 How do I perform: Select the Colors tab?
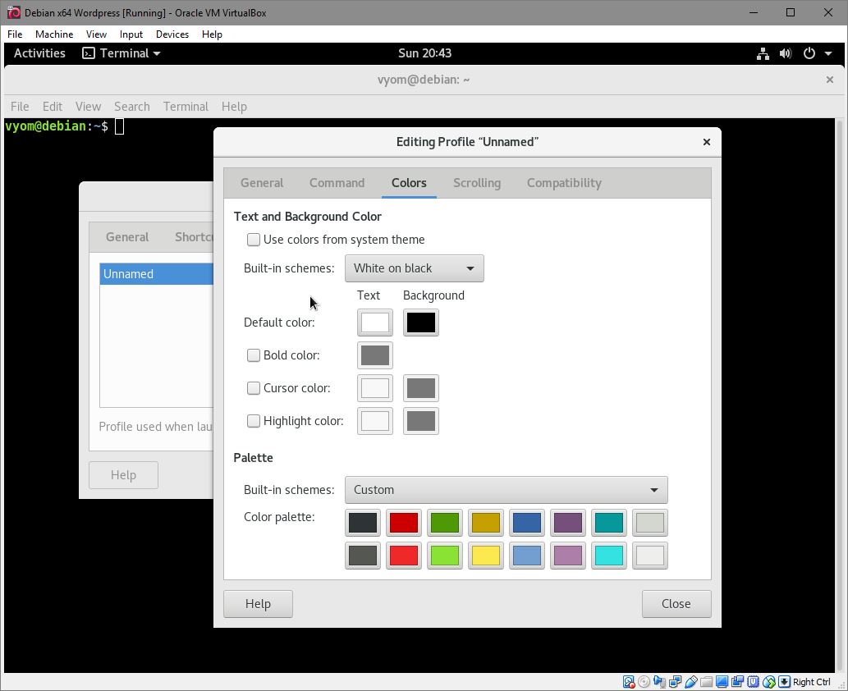pos(409,183)
